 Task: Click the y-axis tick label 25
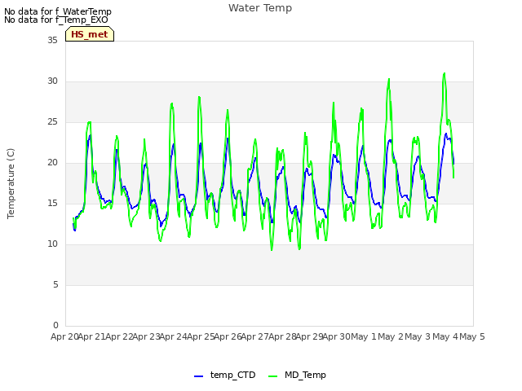[52, 121]
